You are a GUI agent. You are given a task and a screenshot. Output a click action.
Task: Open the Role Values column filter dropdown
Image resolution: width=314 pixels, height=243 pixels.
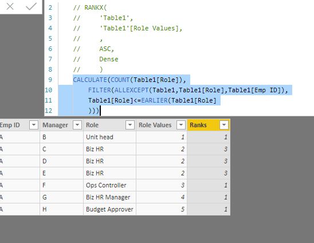181,125
